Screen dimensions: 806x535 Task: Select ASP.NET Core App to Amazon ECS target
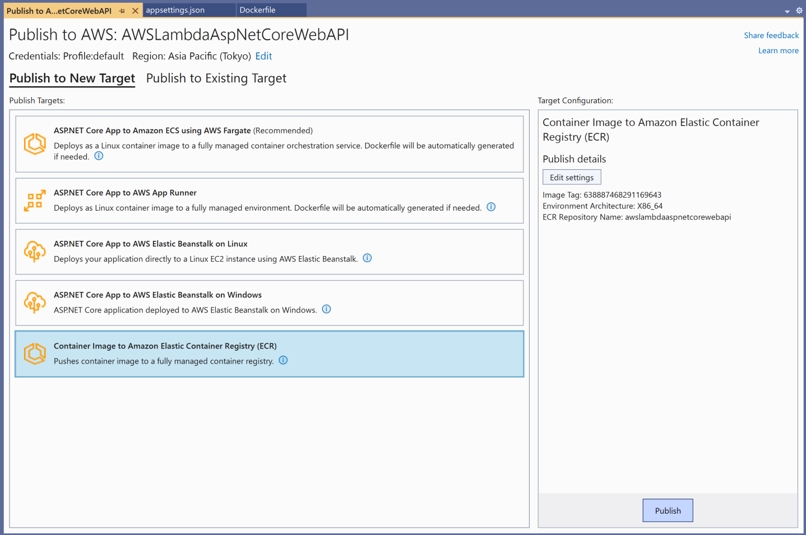(270, 144)
